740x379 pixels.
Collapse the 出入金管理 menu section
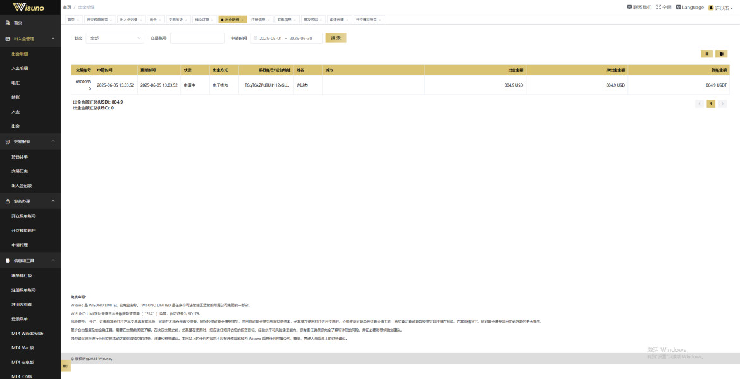coord(53,39)
